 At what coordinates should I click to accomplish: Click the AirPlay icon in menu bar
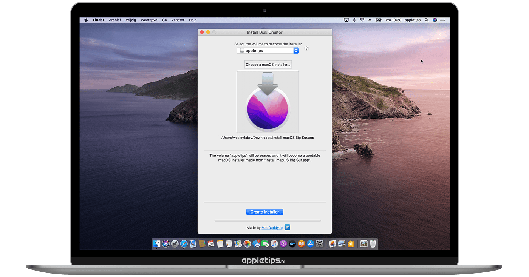point(346,20)
